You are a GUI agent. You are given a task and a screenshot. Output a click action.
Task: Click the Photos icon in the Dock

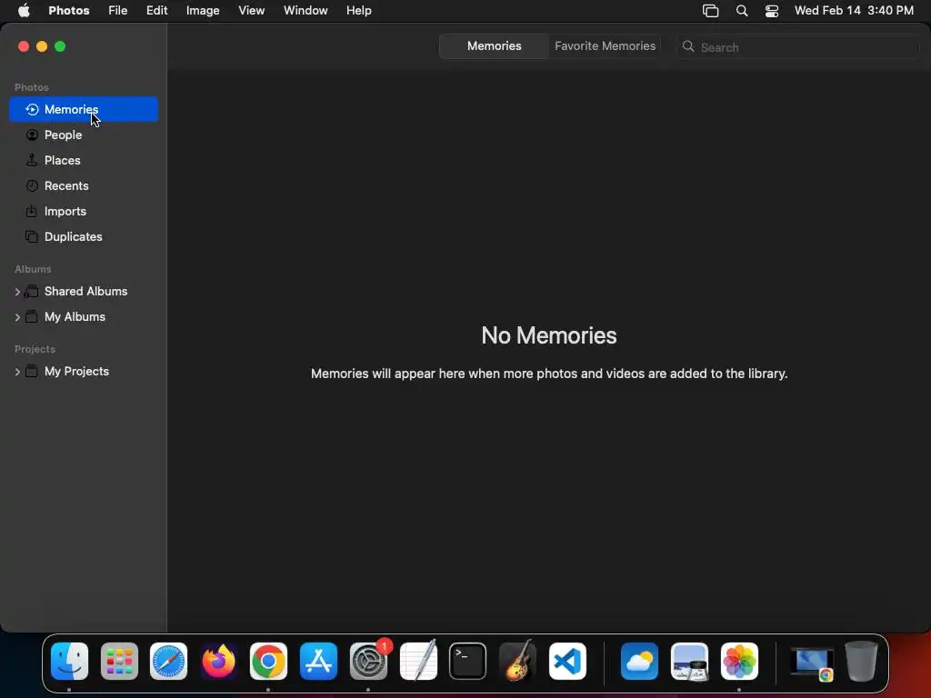(x=739, y=662)
